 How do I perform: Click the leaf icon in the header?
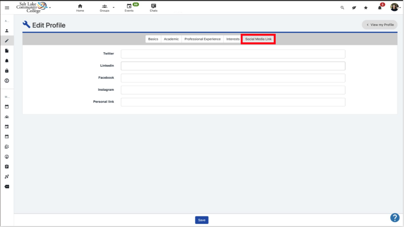(x=354, y=8)
